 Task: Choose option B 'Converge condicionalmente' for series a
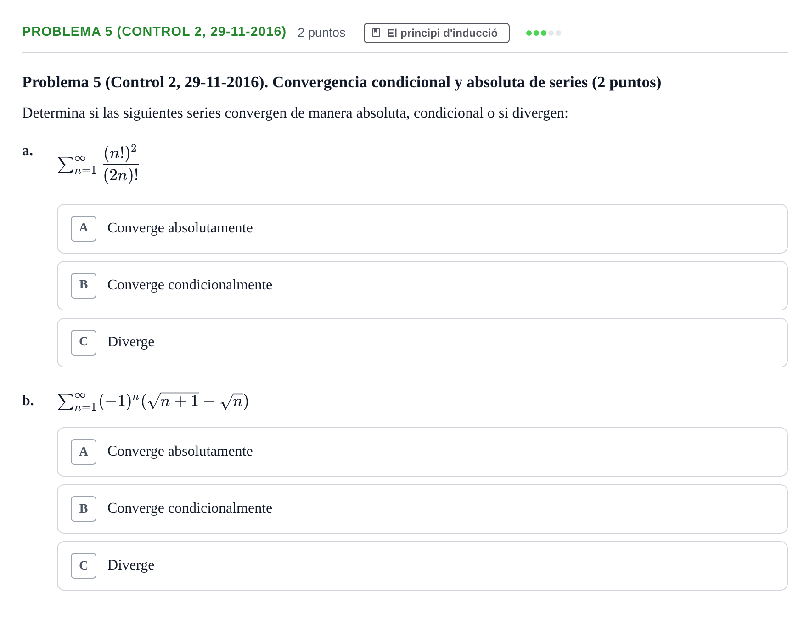tap(422, 286)
